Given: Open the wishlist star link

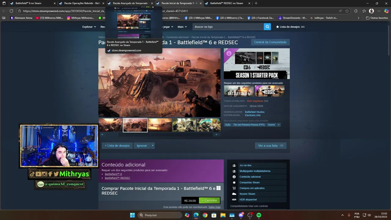Looking at the screenshot, I should 290,27.
